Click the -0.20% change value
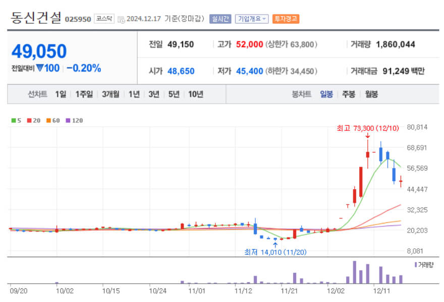The width and height of the screenshot is (444, 302). coord(84,68)
